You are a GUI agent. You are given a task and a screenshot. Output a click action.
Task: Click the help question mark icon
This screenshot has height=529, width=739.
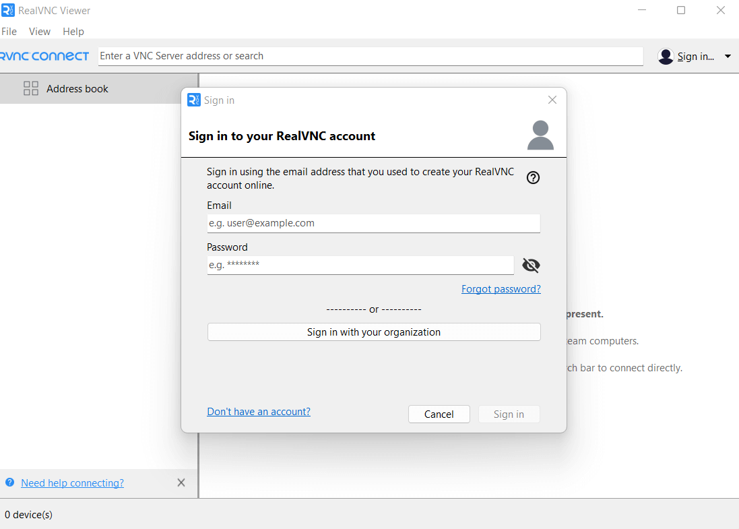point(533,178)
